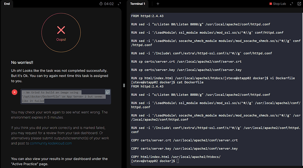Click the highlighted error message text box
This screenshot has height=168, width=303.
(x=66, y=97)
